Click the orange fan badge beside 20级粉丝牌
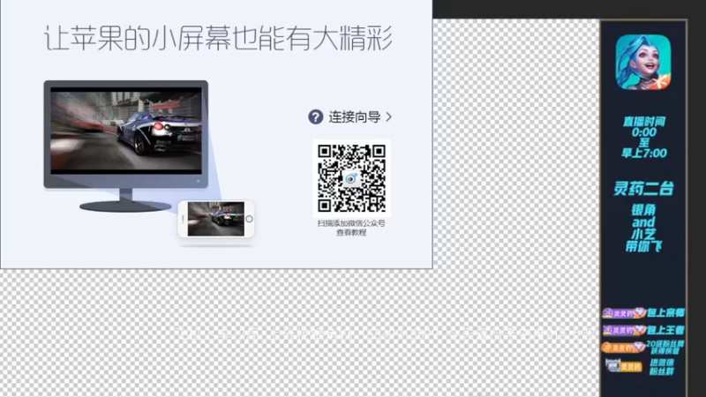The height and width of the screenshot is (397, 706). click(x=623, y=348)
